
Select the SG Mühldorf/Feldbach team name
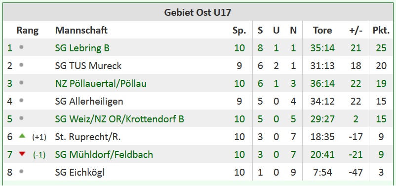click(x=104, y=154)
